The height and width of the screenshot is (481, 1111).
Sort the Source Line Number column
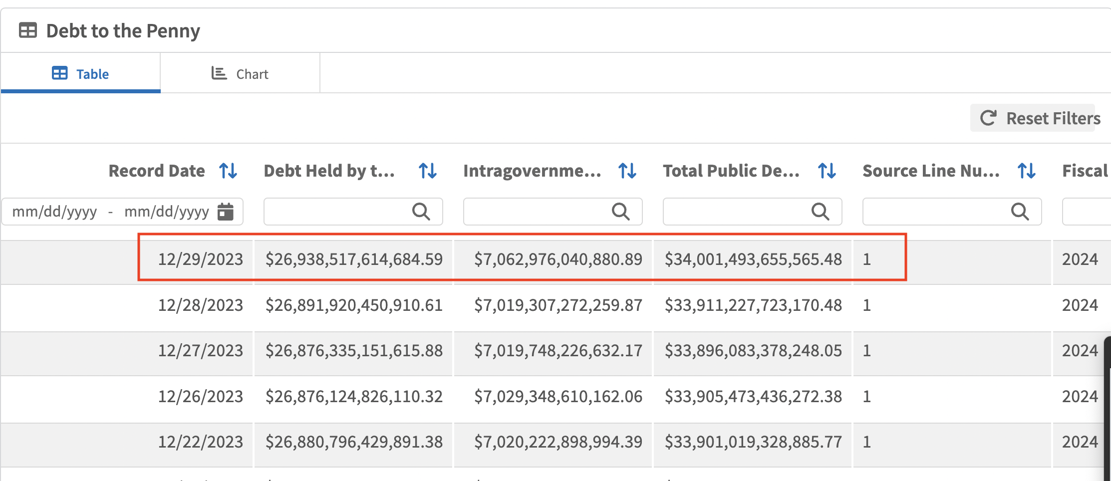click(x=1027, y=171)
